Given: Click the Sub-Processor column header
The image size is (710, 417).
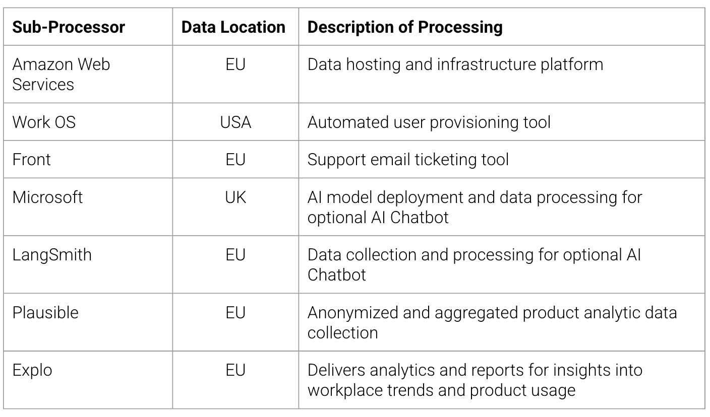Looking at the screenshot, I should click(x=69, y=27).
